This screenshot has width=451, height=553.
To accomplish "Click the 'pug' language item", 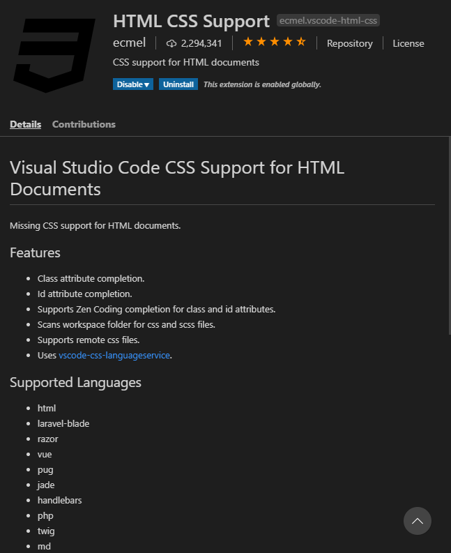I will coord(45,470).
